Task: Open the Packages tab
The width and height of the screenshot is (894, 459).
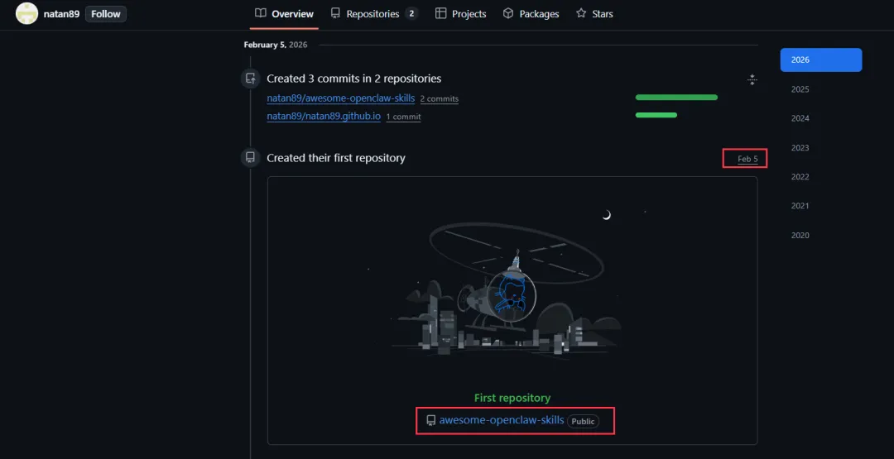Action: (531, 14)
